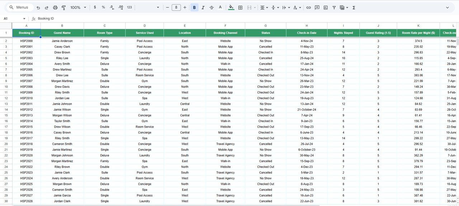Image resolution: width=459 pixels, height=206 pixels.
Task: Open the Menus search box
Action: (x=19, y=7)
